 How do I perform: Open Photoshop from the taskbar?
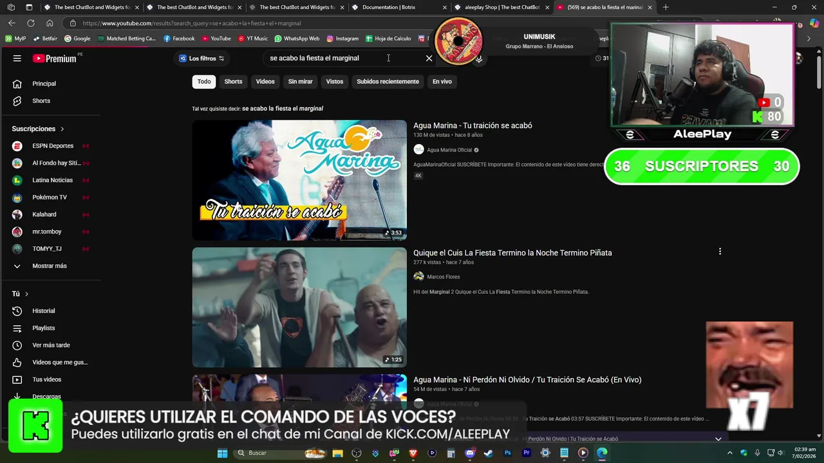(x=508, y=453)
